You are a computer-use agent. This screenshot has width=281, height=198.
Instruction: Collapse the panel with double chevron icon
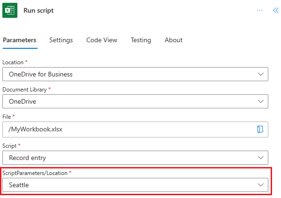click(276, 10)
